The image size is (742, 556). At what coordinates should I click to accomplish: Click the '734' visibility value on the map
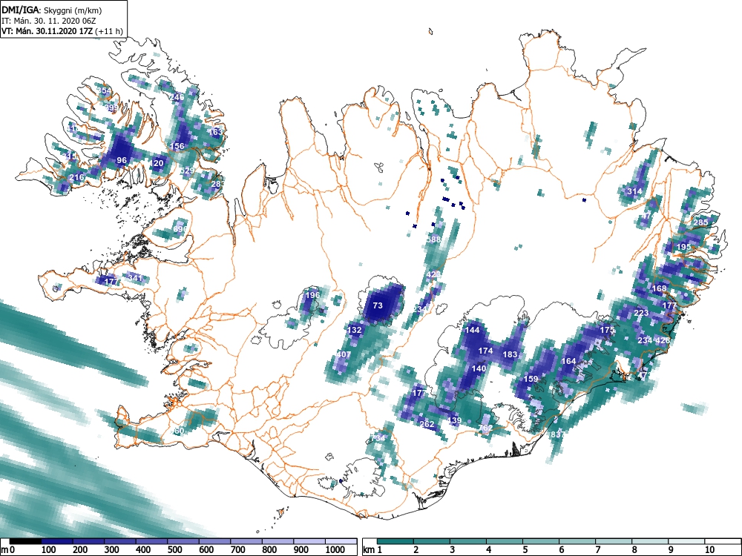[x=378, y=438]
